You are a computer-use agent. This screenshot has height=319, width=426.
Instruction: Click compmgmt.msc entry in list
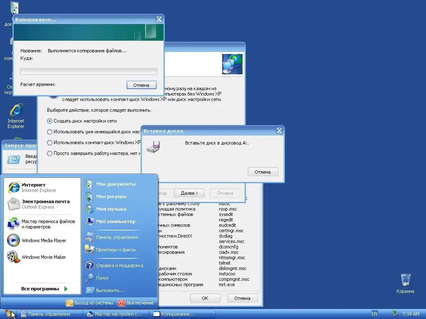click(234, 279)
